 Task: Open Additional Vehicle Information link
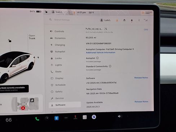click(x=101, y=53)
